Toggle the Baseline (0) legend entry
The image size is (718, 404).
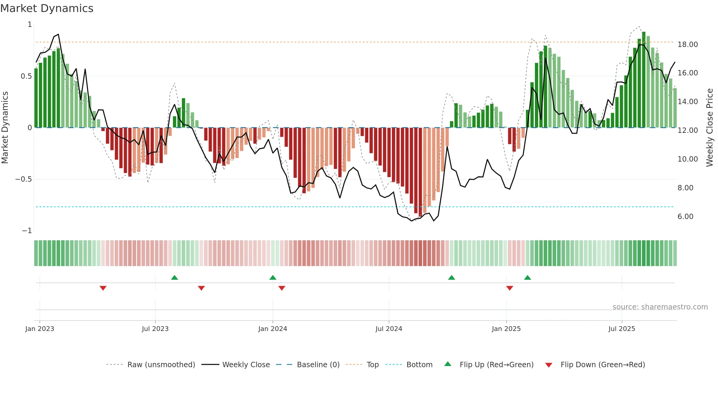coord(308,364)
